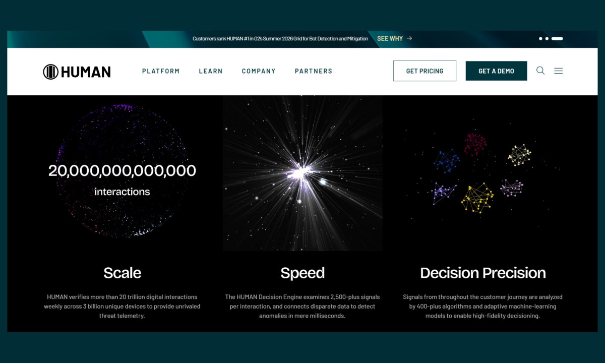Select the second banner carousel dot
Screen dimensions: 605x363
[547, 38]
